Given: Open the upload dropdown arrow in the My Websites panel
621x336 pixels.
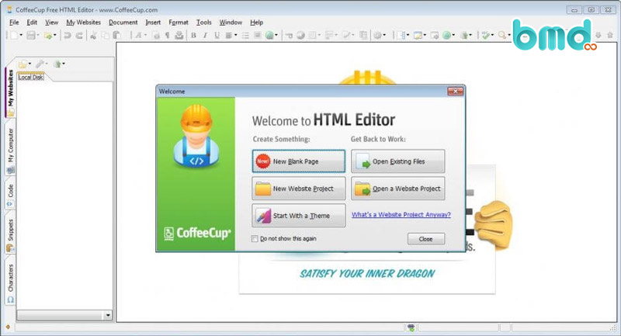Looking at the screenshot, I should click(64, 64).
